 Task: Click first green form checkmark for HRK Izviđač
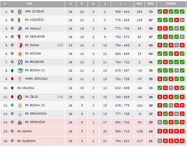(x=160, y=12)
